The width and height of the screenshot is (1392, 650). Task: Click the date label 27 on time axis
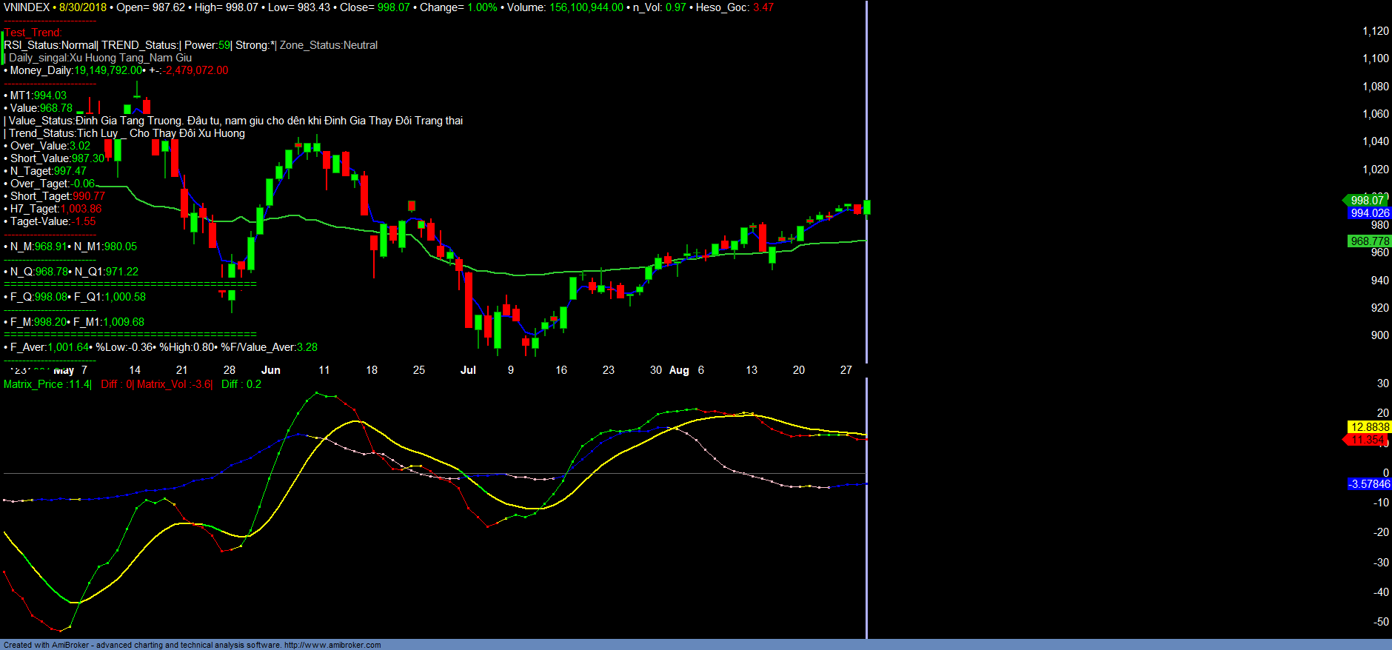(x=846, y=370)
